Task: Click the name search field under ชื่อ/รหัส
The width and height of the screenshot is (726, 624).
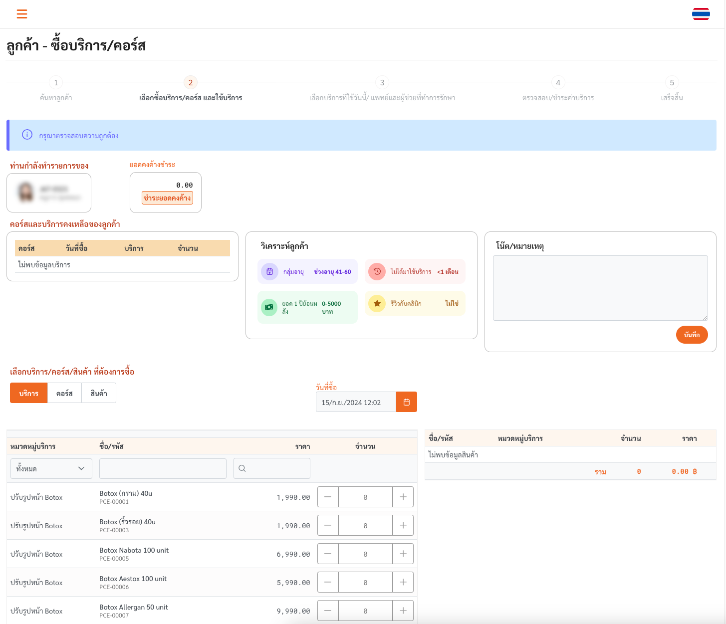Action: (162, 468)
